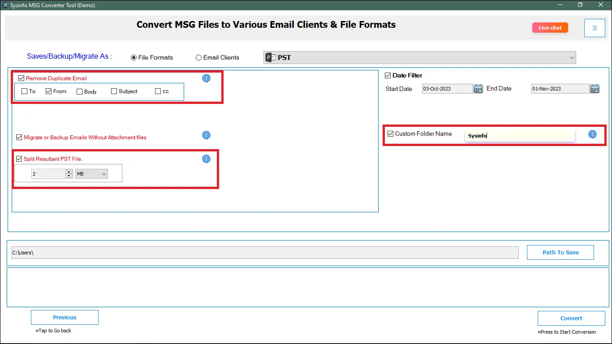The height and width of the screenshot is (344, 612).
Task: Click the Live chat button
Action: point(550,28)
